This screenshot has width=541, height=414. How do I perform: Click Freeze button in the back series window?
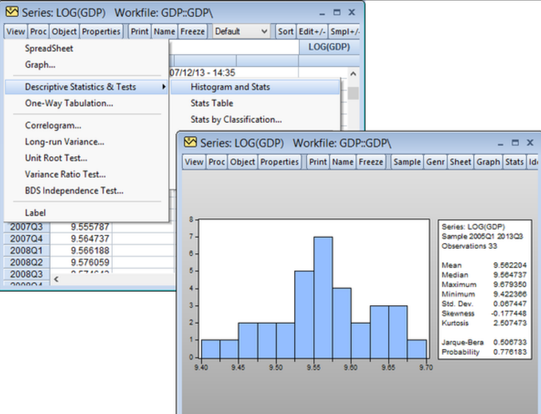click(x=192, y=32)
